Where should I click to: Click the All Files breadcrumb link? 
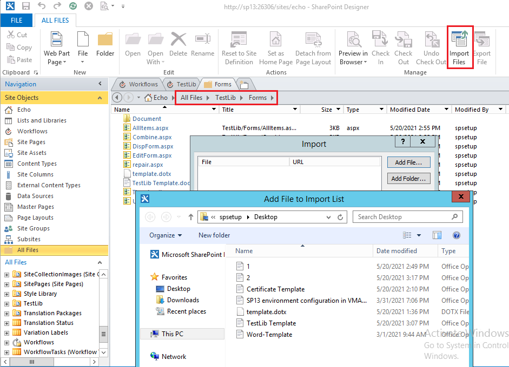[x=191, y=98]
